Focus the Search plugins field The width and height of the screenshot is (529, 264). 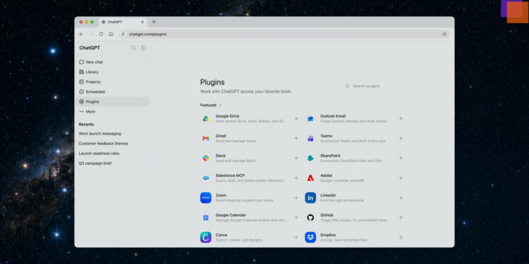tap(375, 86)
